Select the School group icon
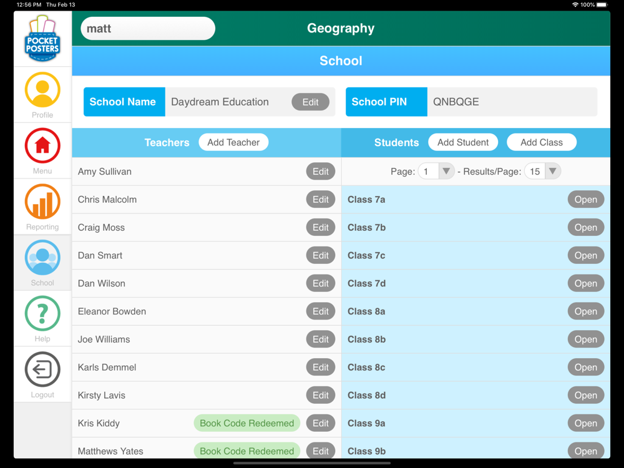 [x=42, y=258]
